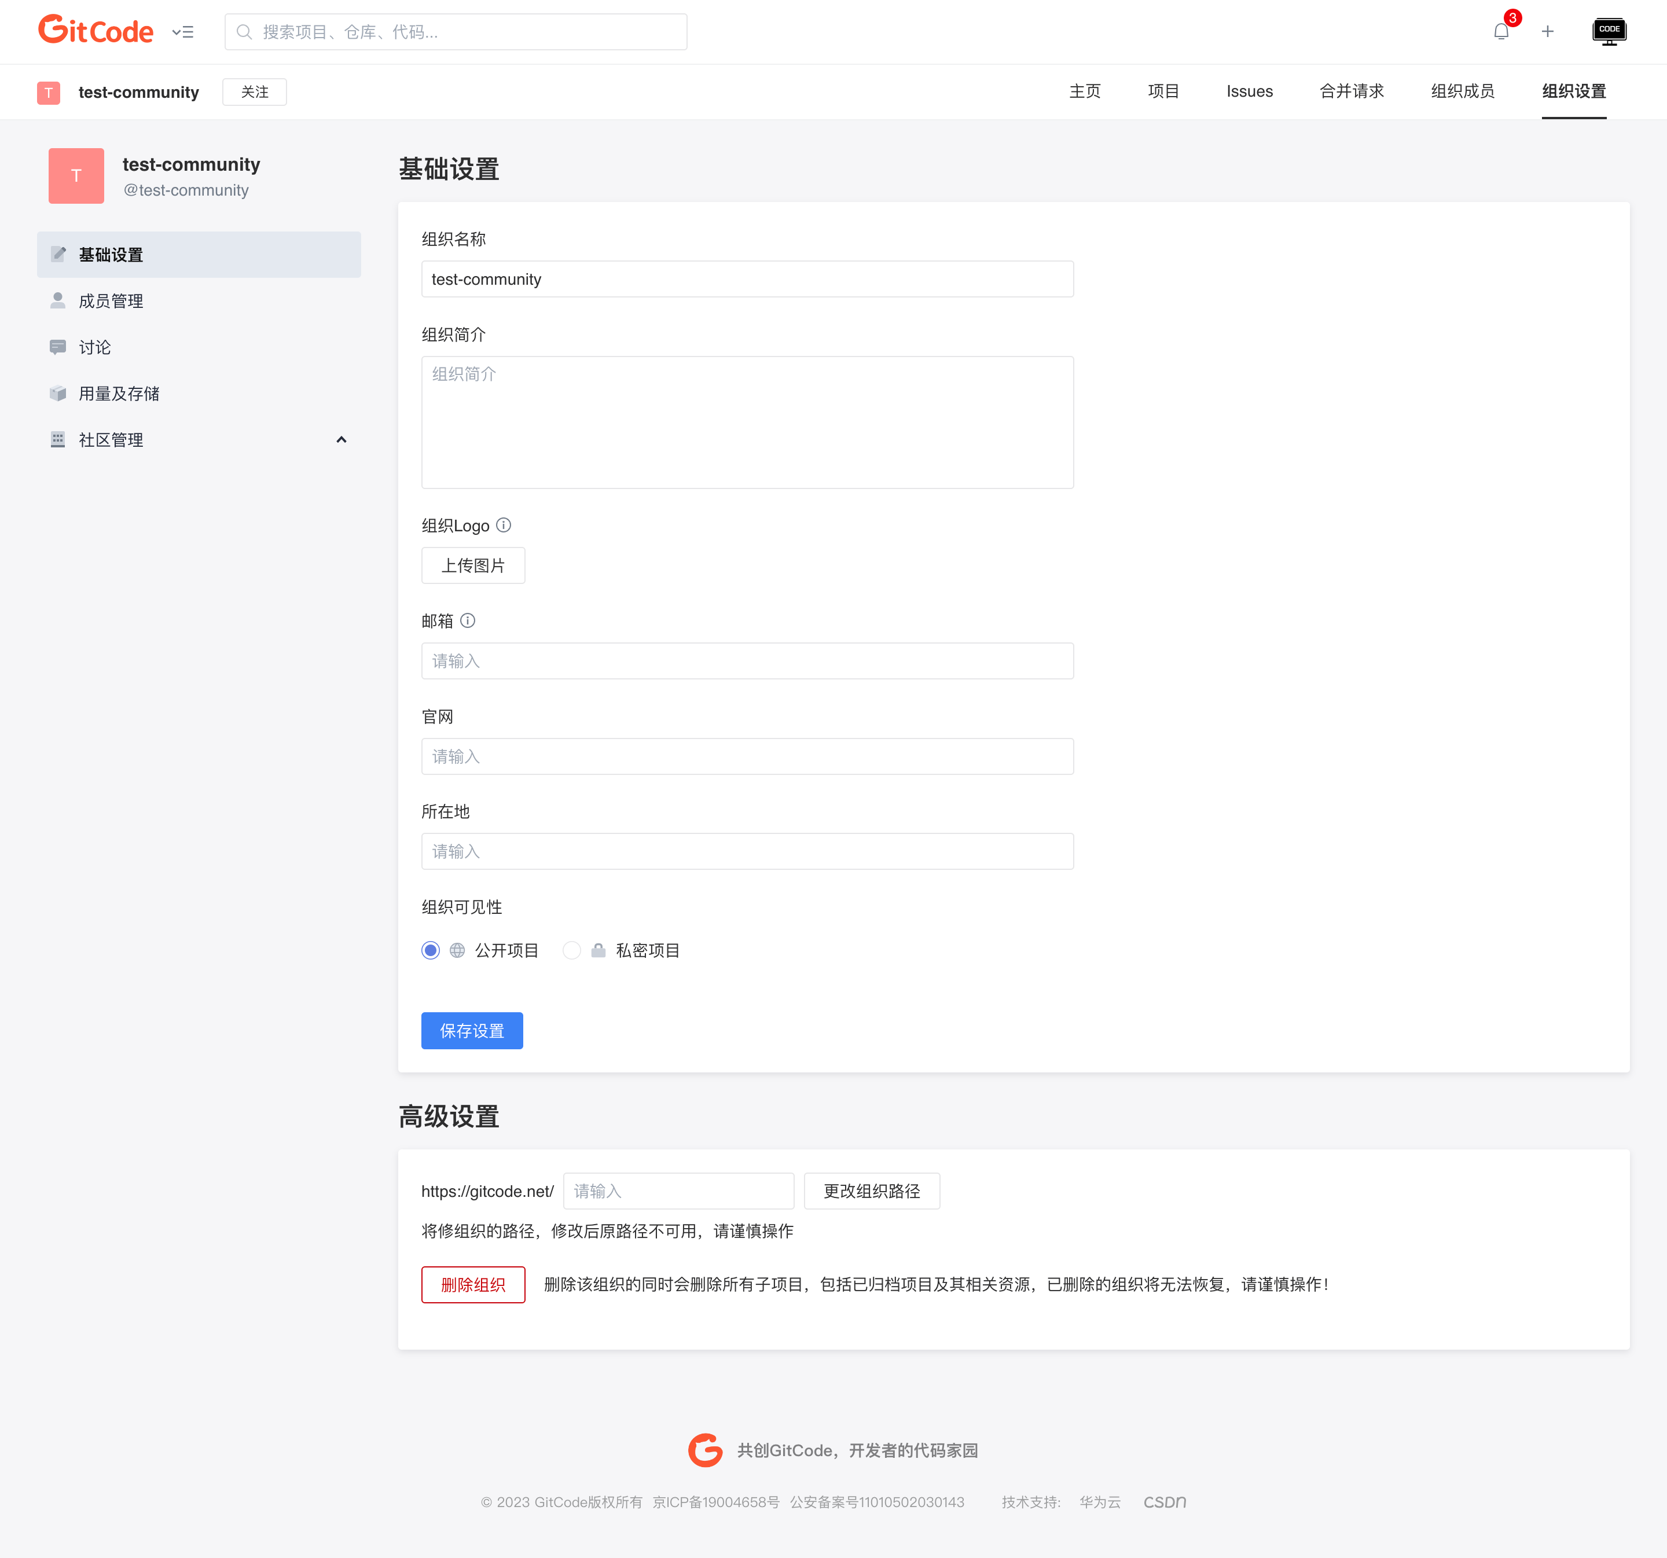Click the 社区管理 grid icon

[x=58, y=439]
